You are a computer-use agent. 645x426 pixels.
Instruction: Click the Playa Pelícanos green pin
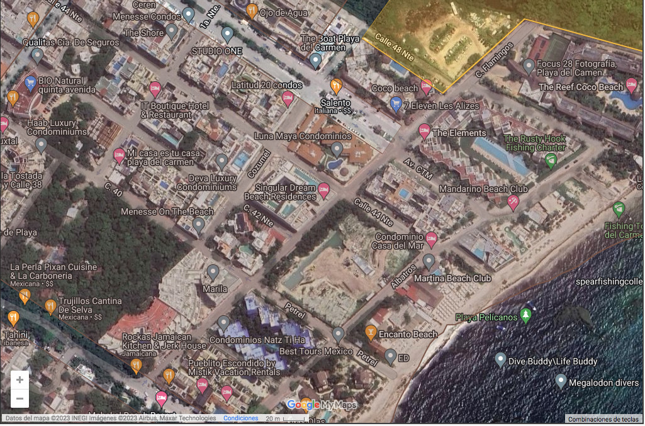pyautogui.click(x=526, y=316)
